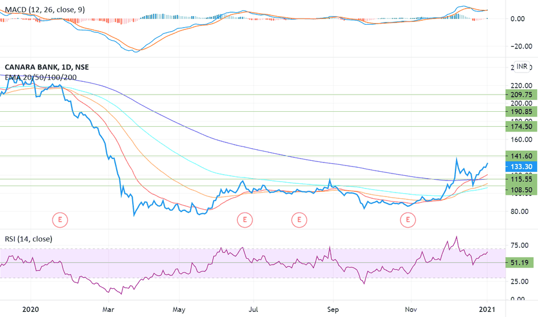Click the Jul label on the time axis
Image resolution: width=538 pixels, height=317 pixels.
click(253, 310)
